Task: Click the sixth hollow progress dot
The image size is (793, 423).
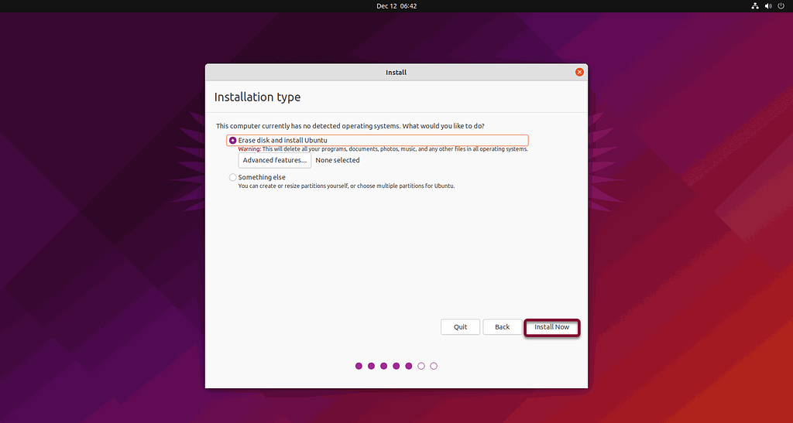Action: pyautogui.click(x=421, y=366)
